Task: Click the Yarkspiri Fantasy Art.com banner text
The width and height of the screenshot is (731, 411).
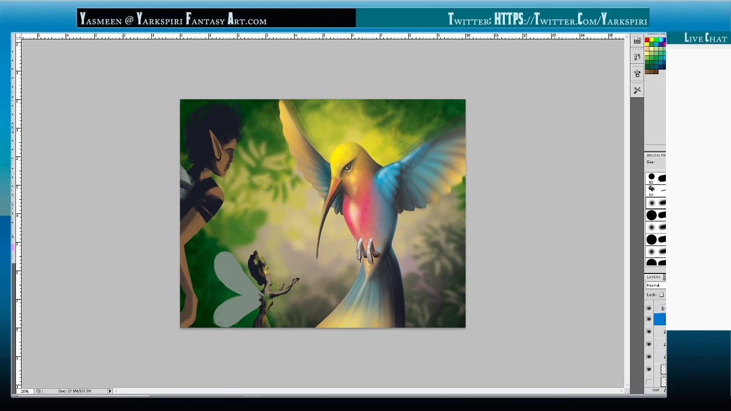Action: tap(202, 20)
